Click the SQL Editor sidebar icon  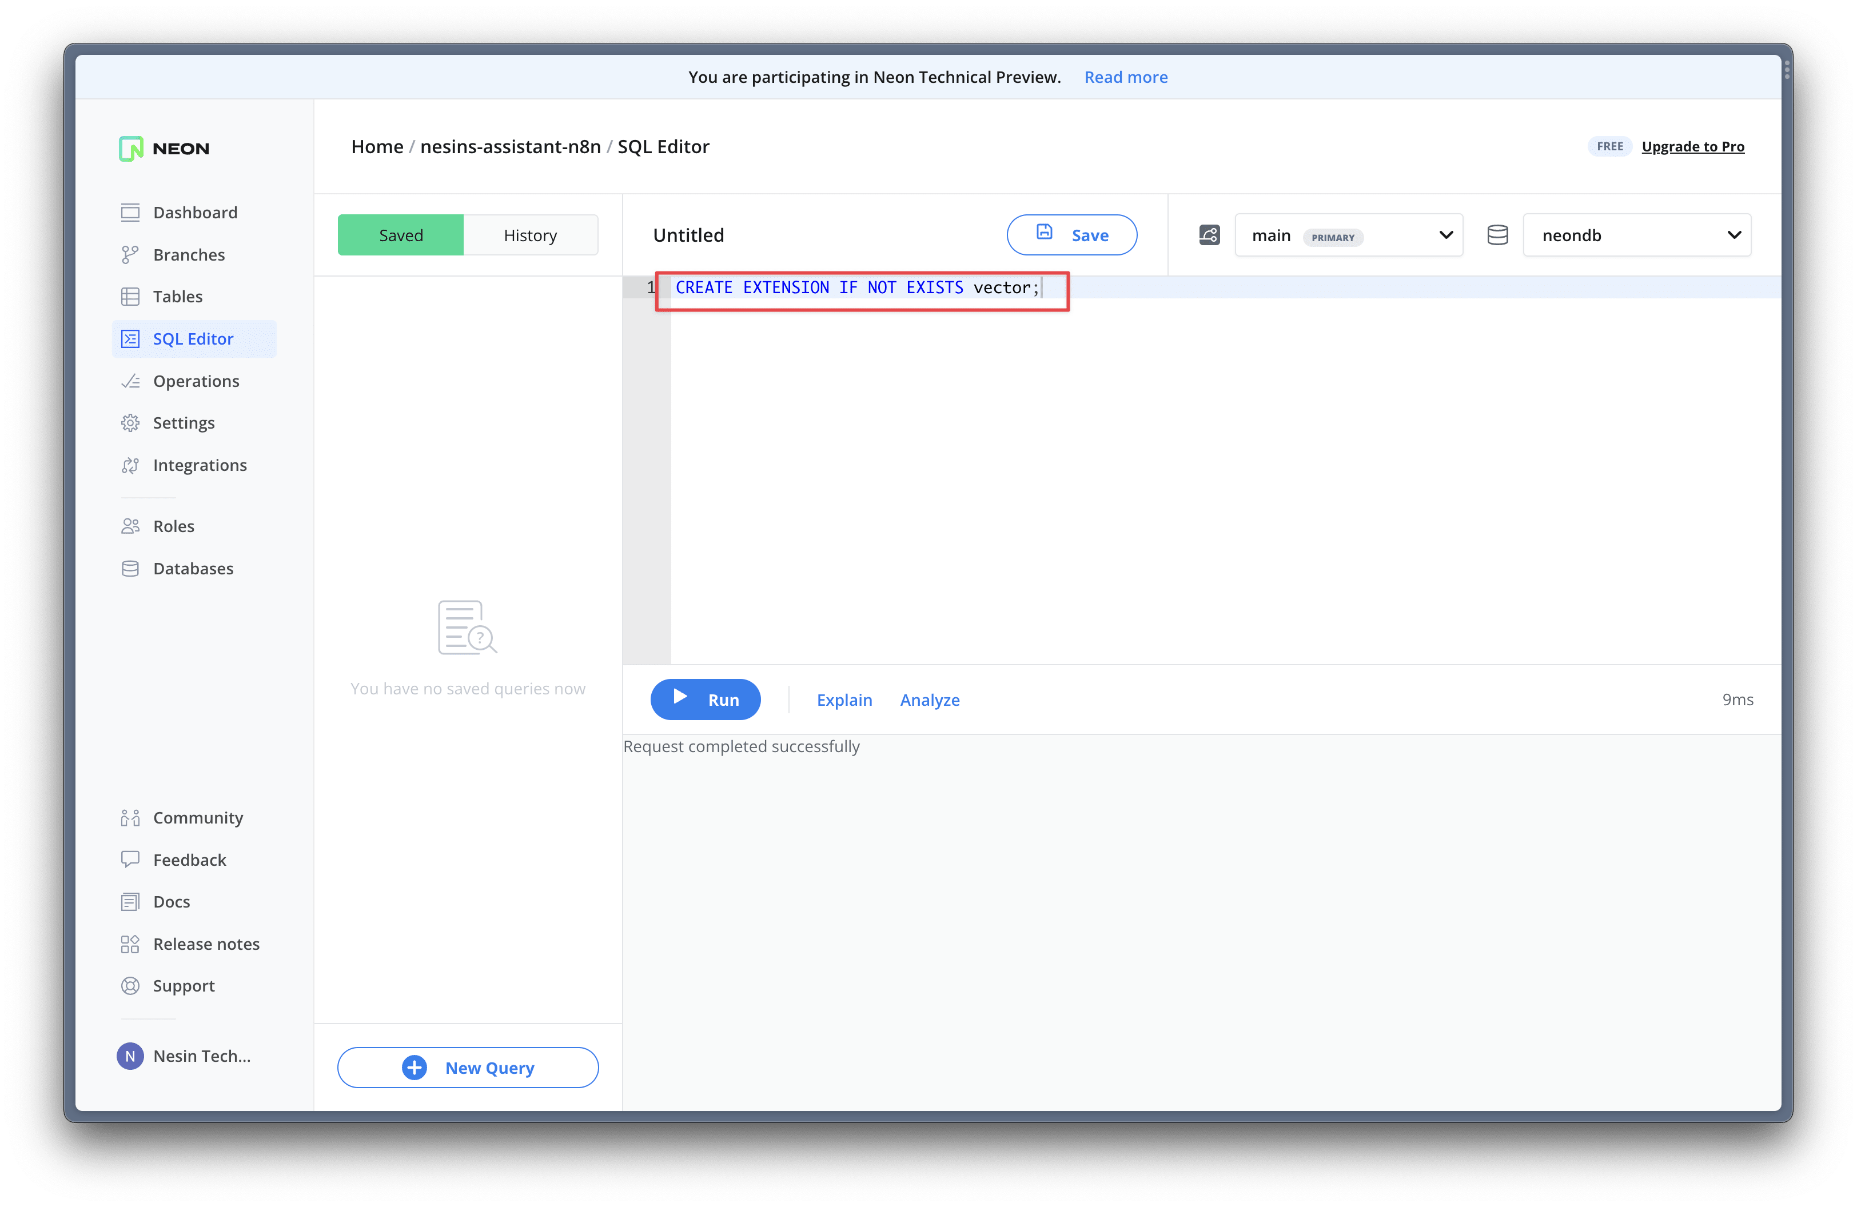point(130,338)
